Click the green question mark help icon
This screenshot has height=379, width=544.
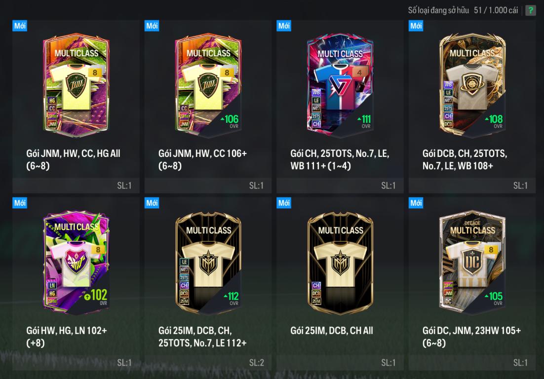[530, 10]
